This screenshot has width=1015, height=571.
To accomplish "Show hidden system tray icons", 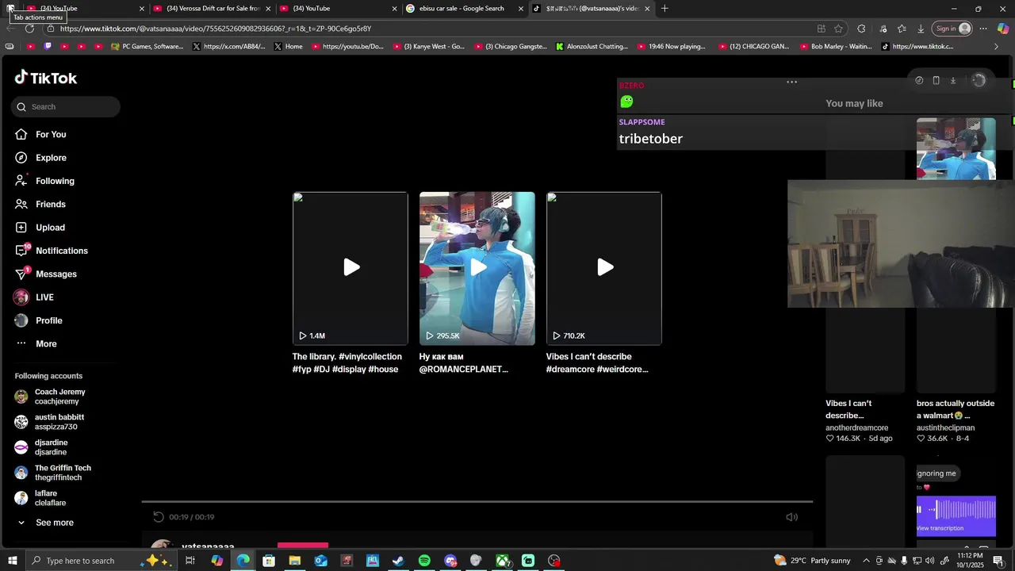I will (866, 561).
